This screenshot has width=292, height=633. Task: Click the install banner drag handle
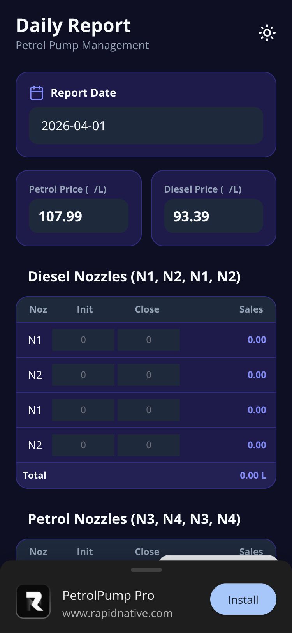[x=146, y=570]
